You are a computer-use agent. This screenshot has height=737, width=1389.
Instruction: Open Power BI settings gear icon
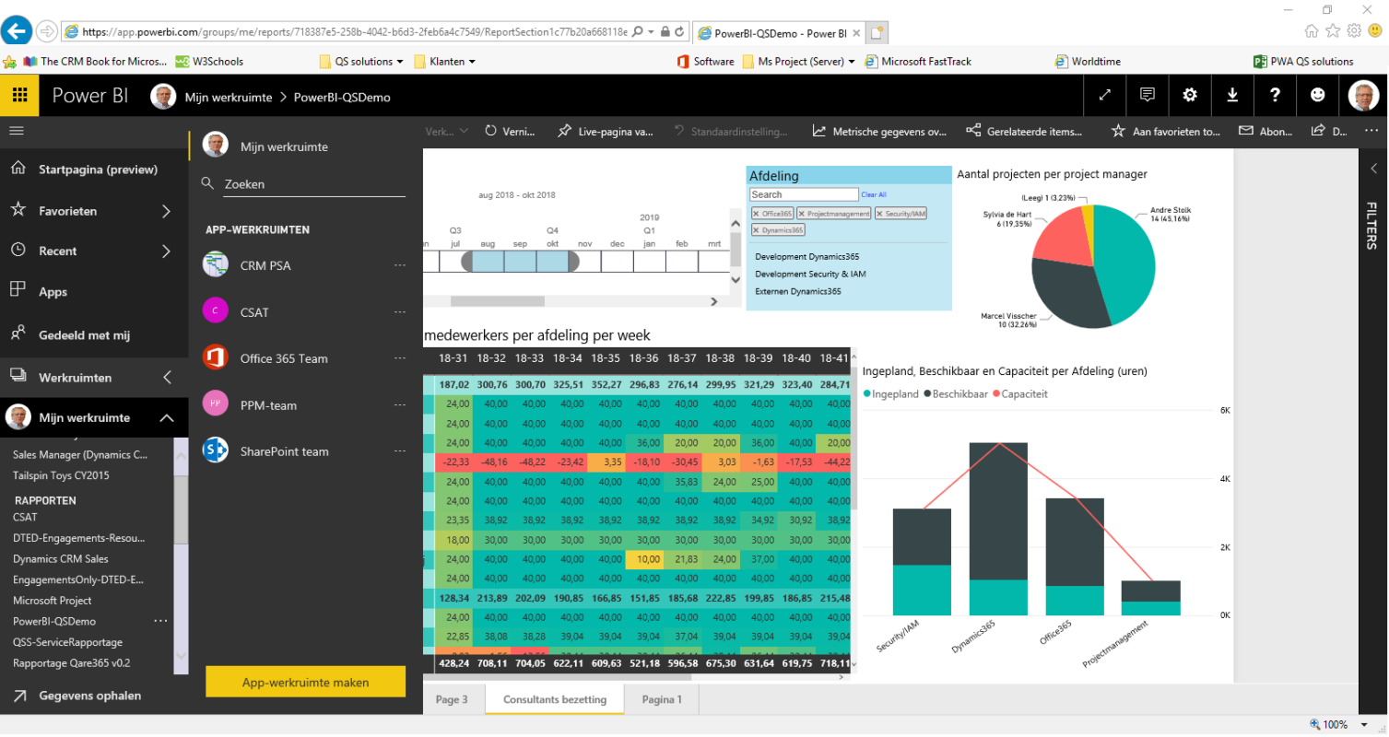coord(1189,95)
